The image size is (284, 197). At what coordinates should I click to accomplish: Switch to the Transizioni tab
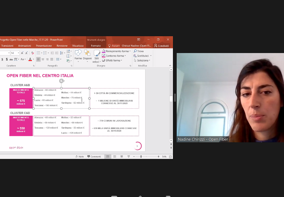coord(7,46)
